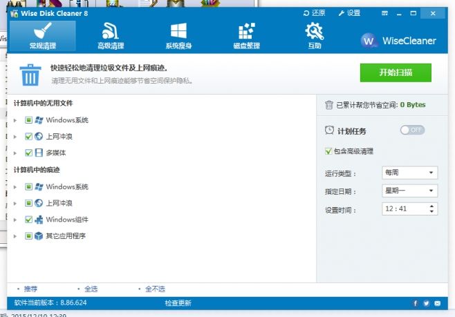Click the 推荐 link
The height and width of the screenshot is (317, 455).
pos(30,289)
